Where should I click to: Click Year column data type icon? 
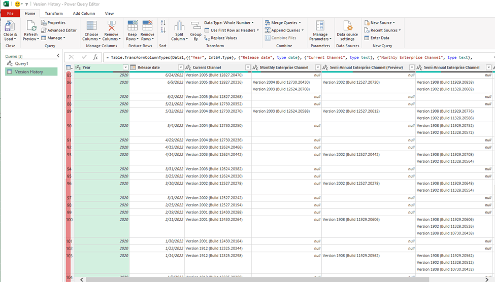click(78, 67)
